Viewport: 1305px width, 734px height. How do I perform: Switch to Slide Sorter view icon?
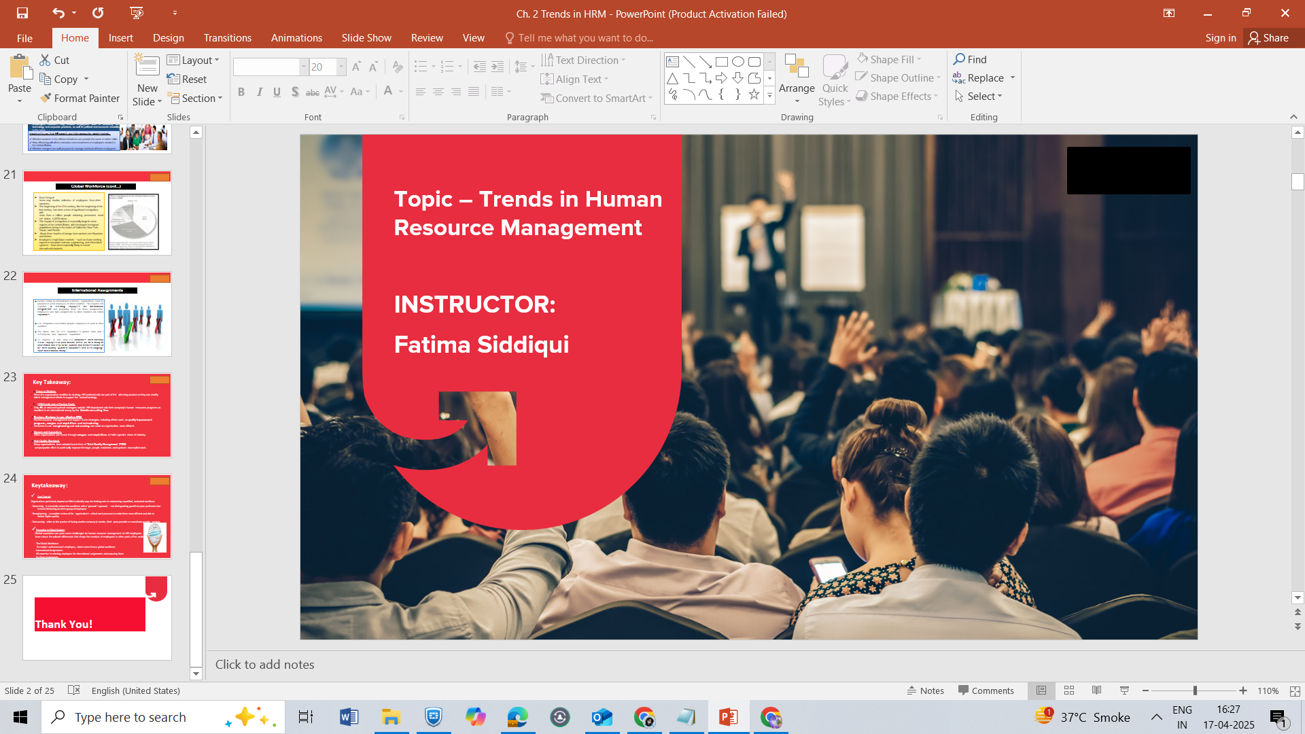click(x=1069, y=691)
